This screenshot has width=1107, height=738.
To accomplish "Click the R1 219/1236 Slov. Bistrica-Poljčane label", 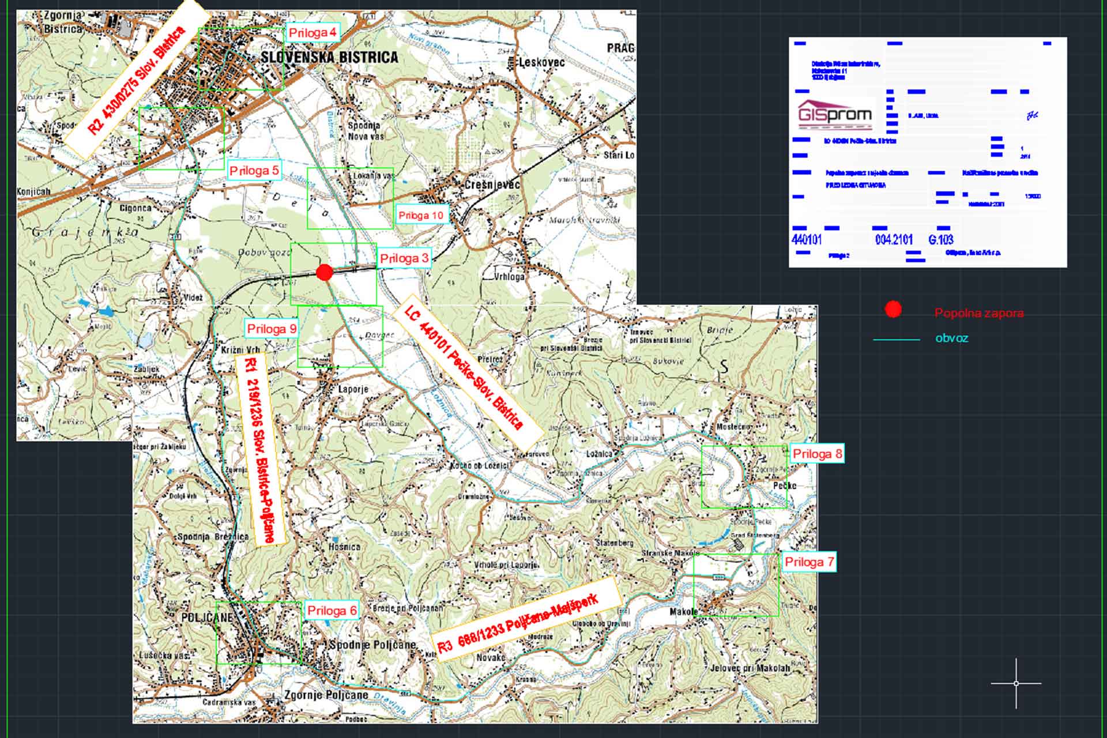I will pyautogui.click(x=259, y=449).
